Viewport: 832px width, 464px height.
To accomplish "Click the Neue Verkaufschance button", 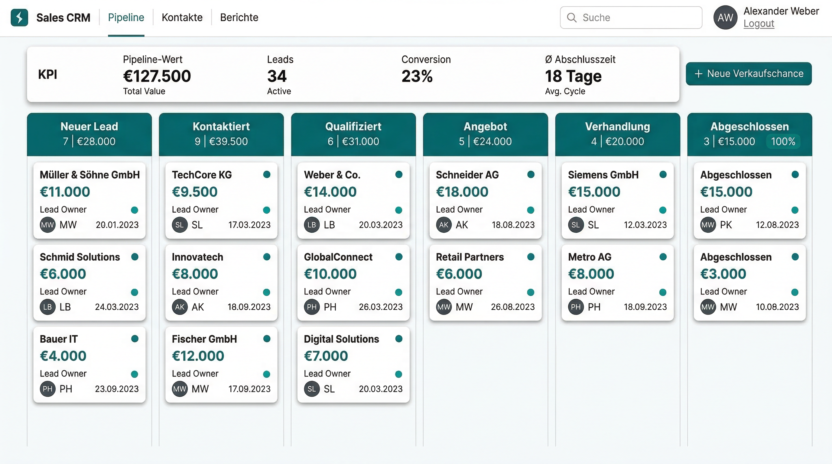I will click(x=749, y=74).
